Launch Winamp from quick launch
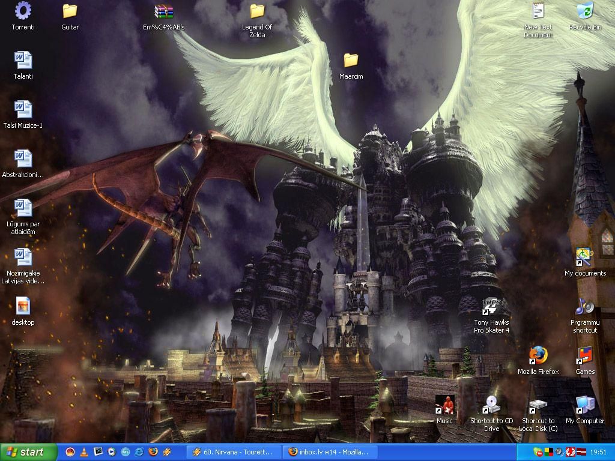Viewport: 615px width, 461px height. click(x=167, y=452)
